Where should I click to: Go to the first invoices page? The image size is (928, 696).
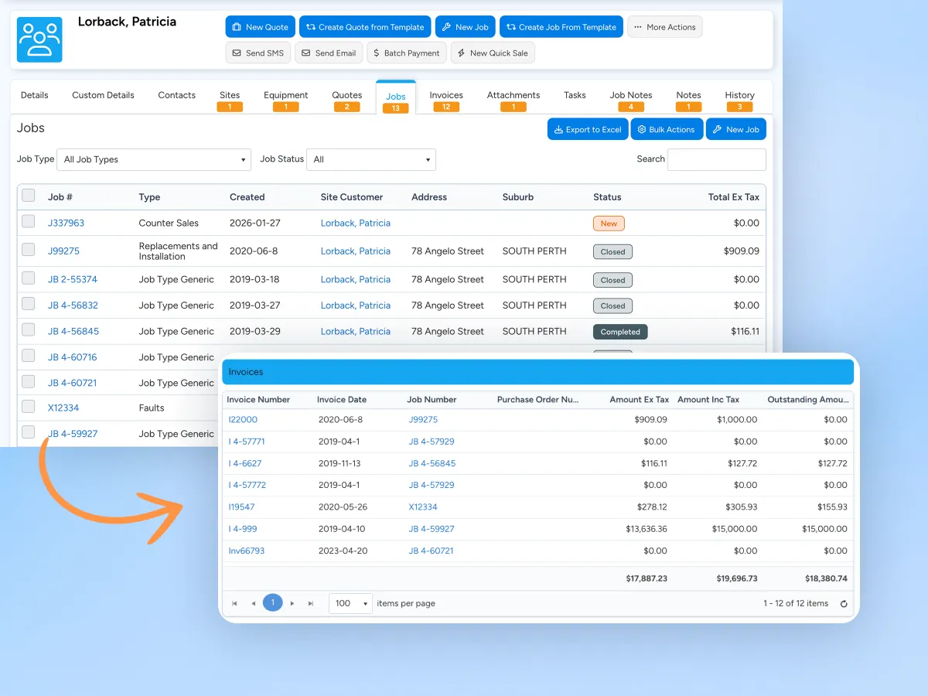coord(234,603)
